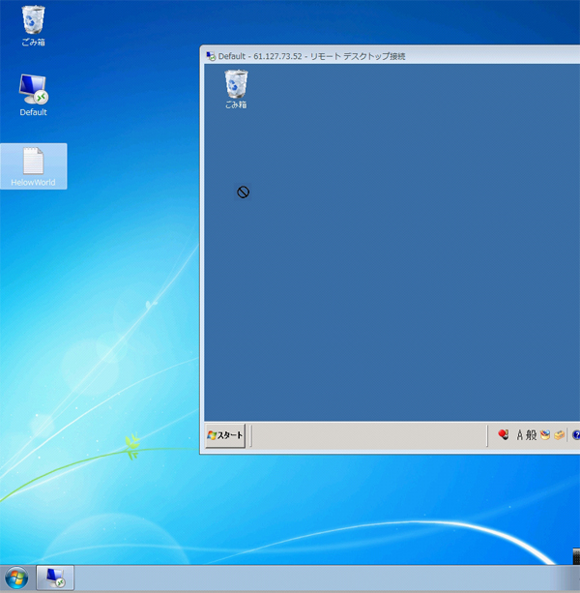Select the HelowWorld text file icon
Image resolution: width=580 pixels, height=593 pixels.
[33, 166]
